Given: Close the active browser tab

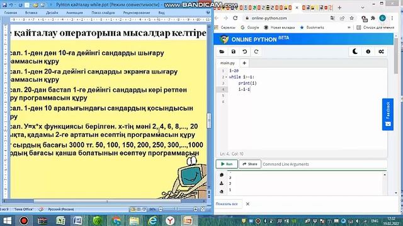Looking at the screenshot, I should tap(297, 8).
